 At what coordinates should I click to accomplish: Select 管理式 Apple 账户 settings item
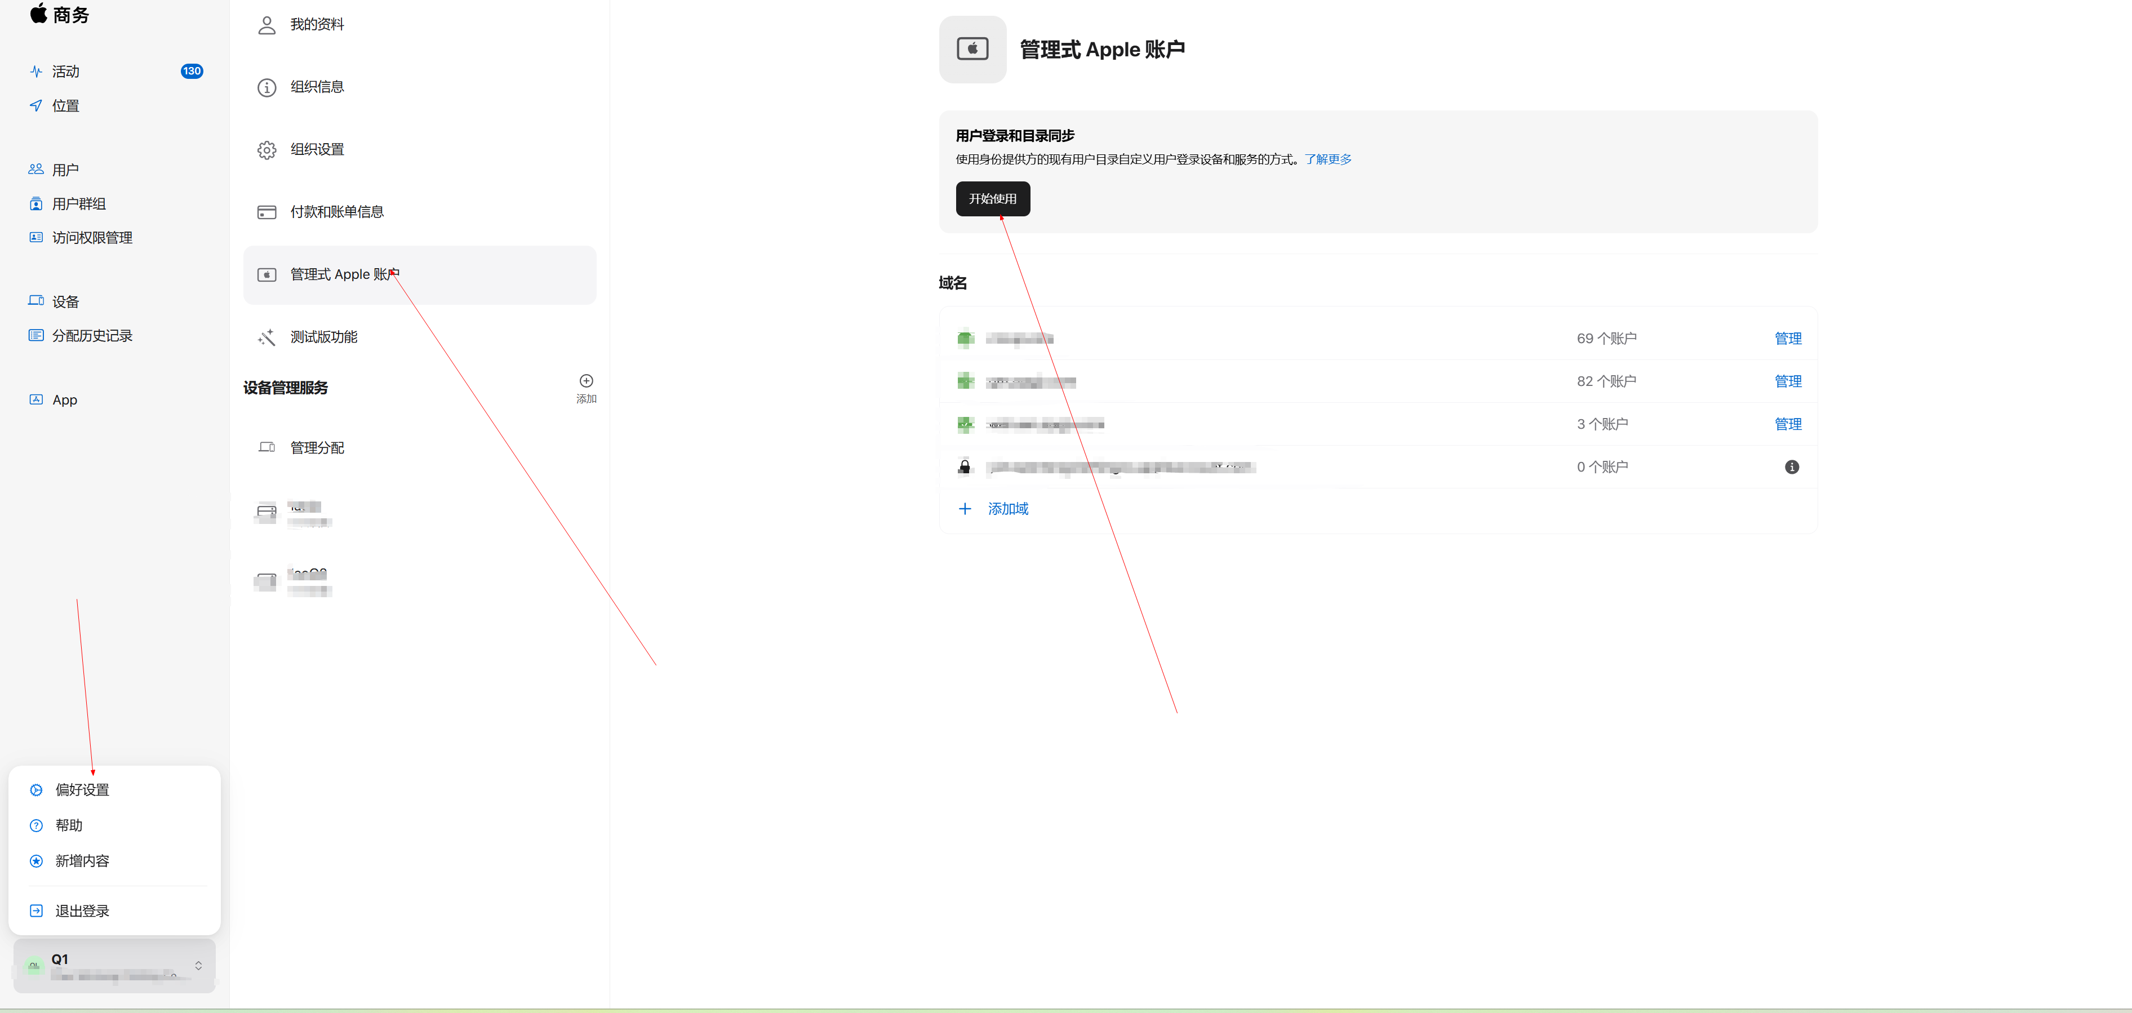(x=420, y=275)
